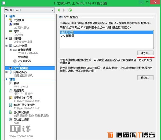The height and width of the screenshot is (140, 161).
Task: Expand the 网络适配器 tree node
Action: pyautogui.click(x=6, y=72)
